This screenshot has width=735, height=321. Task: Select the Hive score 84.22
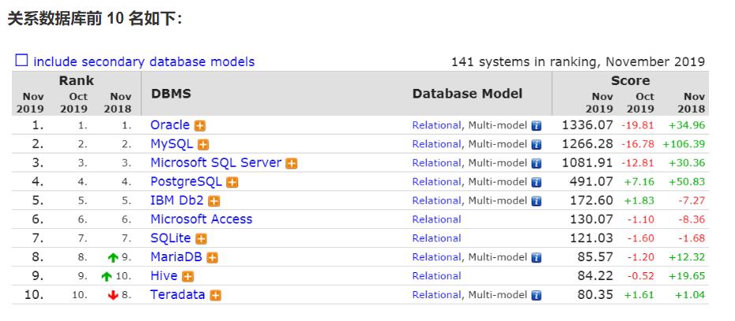coord(595,275)
